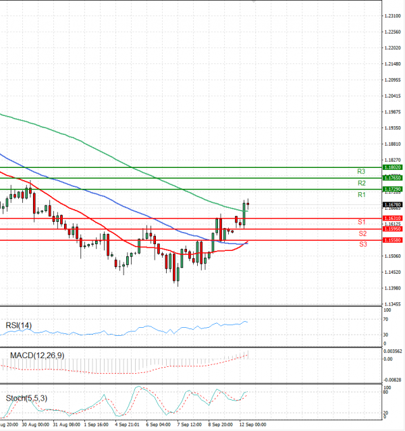The image size is (405, 431).
Task: Select the current price tag 1.16780
Action: 393,204
